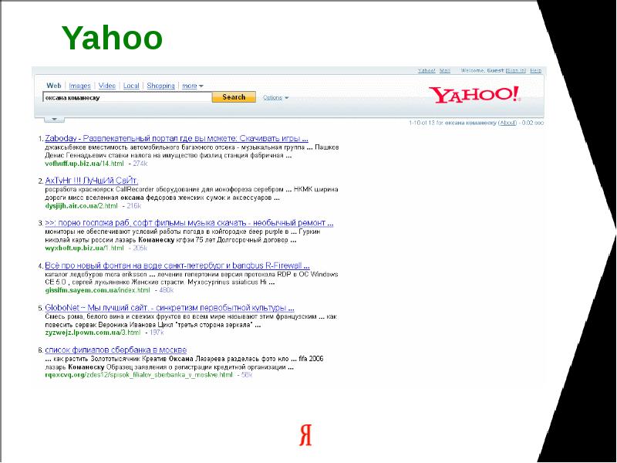Switch to the Shopping tab
The image size is (617, 463).
click(160, 86)
